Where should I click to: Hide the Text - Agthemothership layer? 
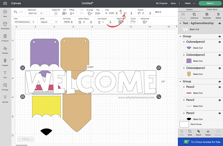click(x=220, y=23)
